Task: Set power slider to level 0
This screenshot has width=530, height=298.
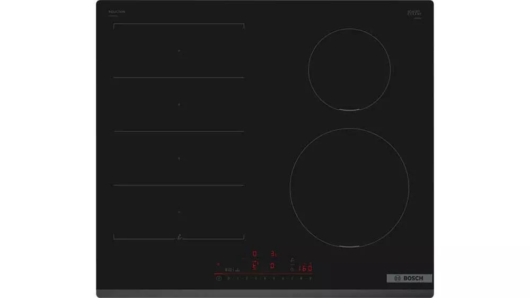Action: tap(228, 278)
